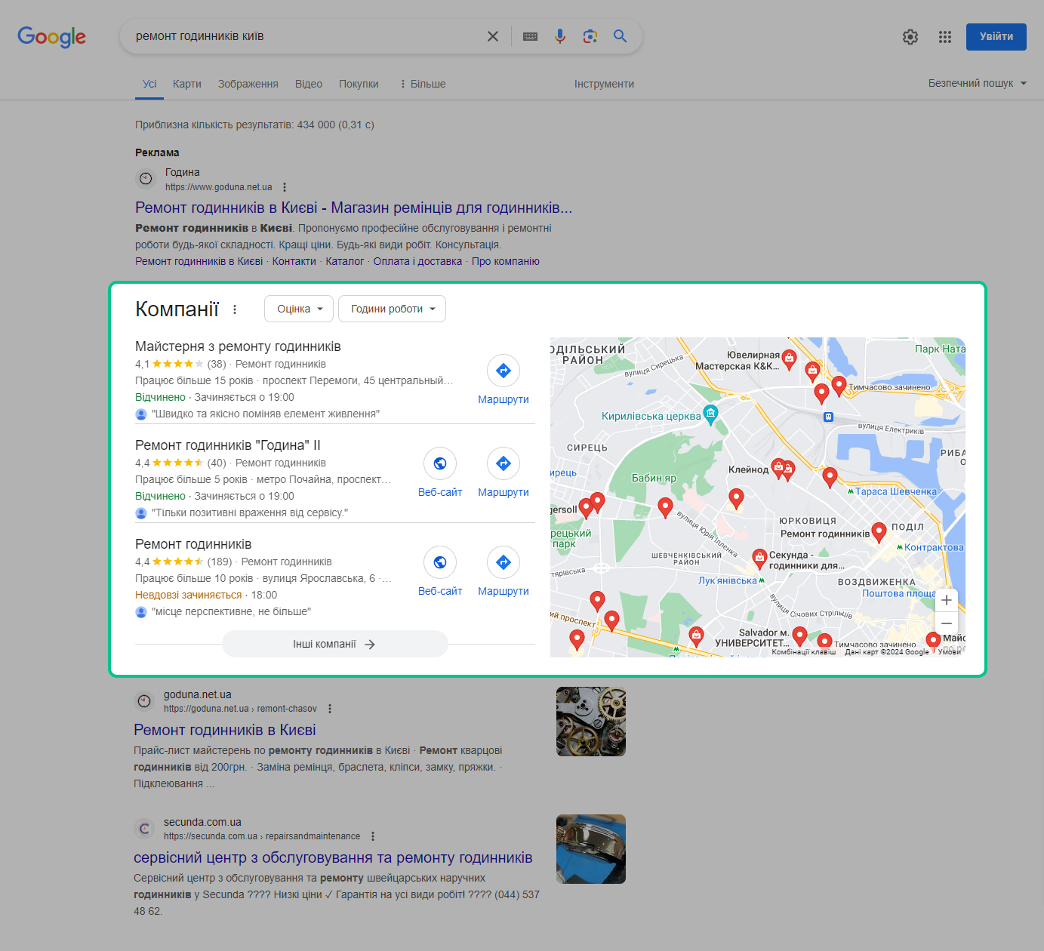Zoom in on the map
Image resolution: width=1044 pixels, height=951 pixels.
pos(947,600)
